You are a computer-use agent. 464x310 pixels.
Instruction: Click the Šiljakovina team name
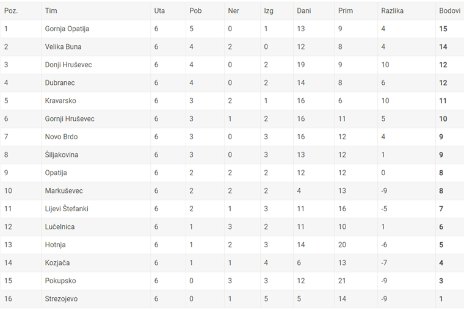click(62, 155)
